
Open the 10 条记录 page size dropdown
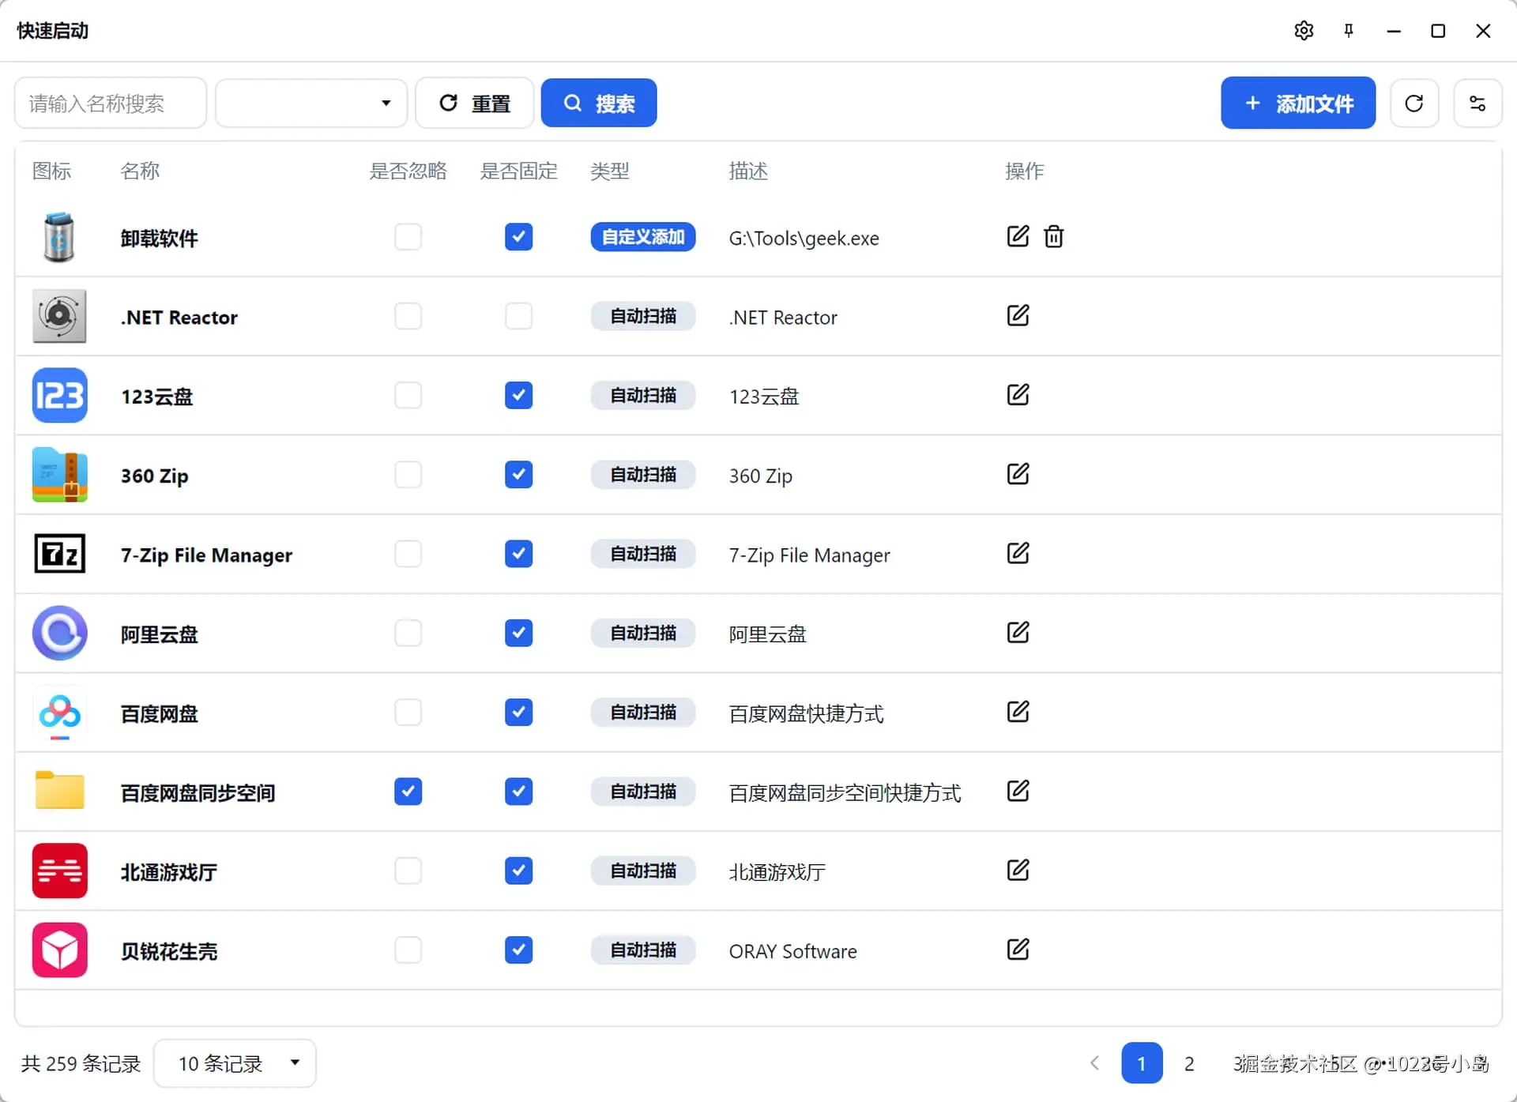pyautogui.click(x=235, y=1063)
